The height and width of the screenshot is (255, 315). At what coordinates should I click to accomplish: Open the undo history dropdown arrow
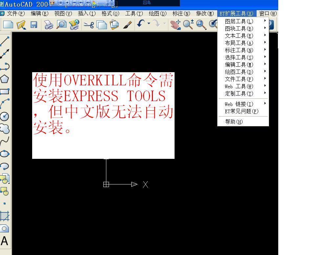tap(149, 23)
